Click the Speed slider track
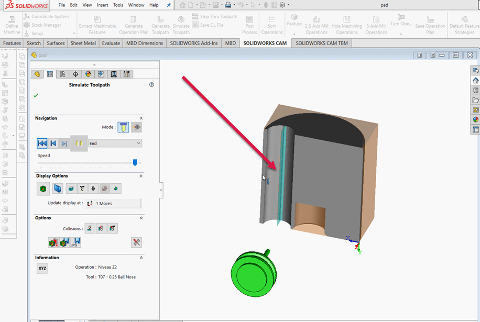Screen dimensions: 480x322 90,163
